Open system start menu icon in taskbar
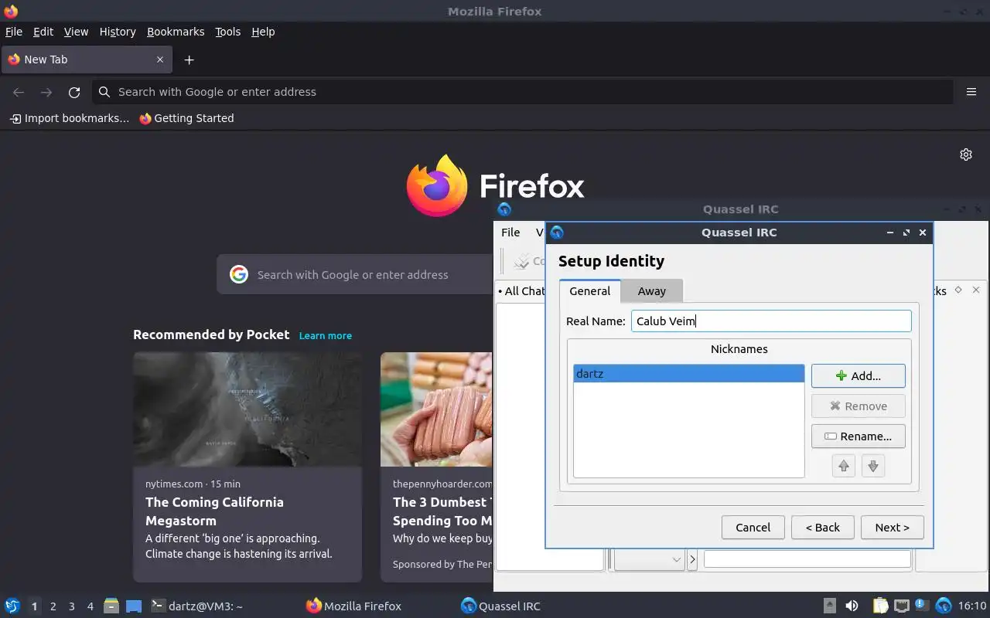The height and width of the screenshot is (618, 990). [12, 606]
